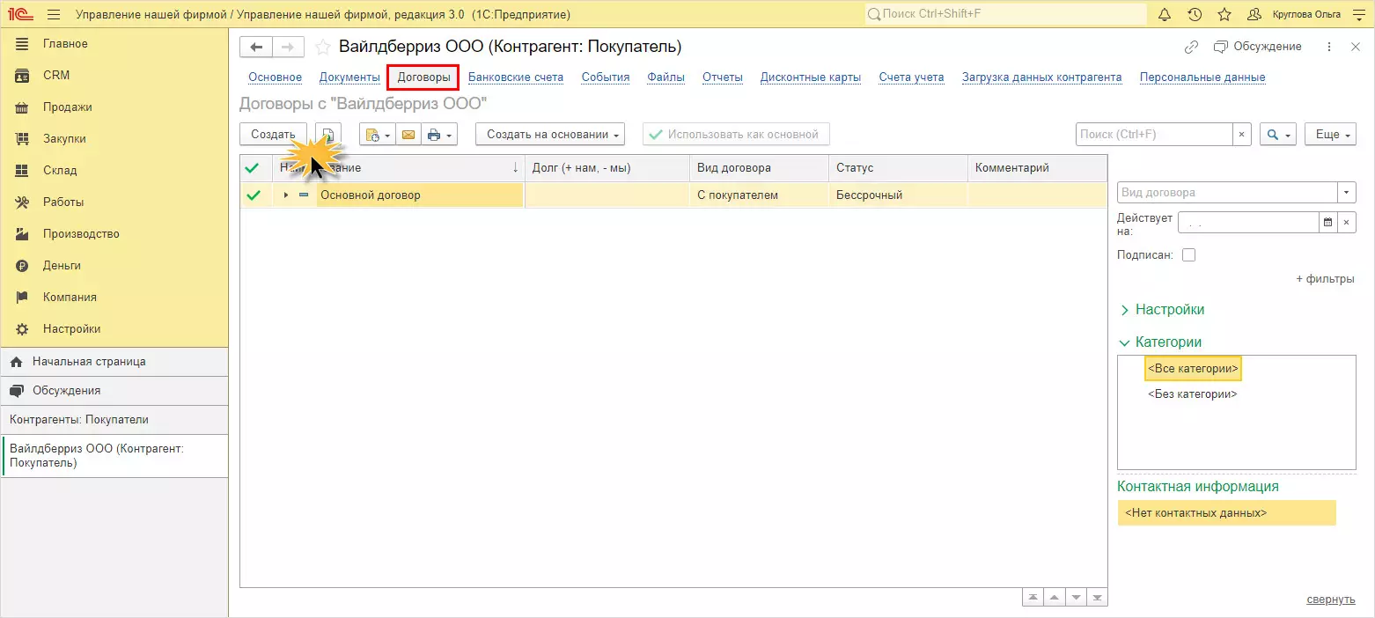The height and width of the screenshot is (618, 1375).
Task: Switch to Банковские счета tab
Action: (516, 77)
